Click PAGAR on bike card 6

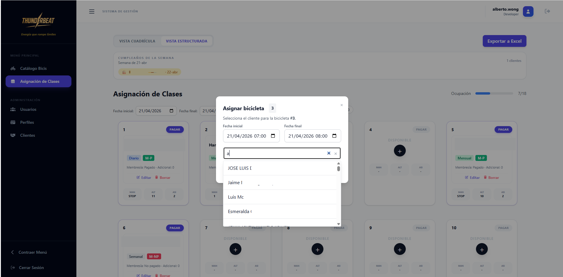pos(175,228)
